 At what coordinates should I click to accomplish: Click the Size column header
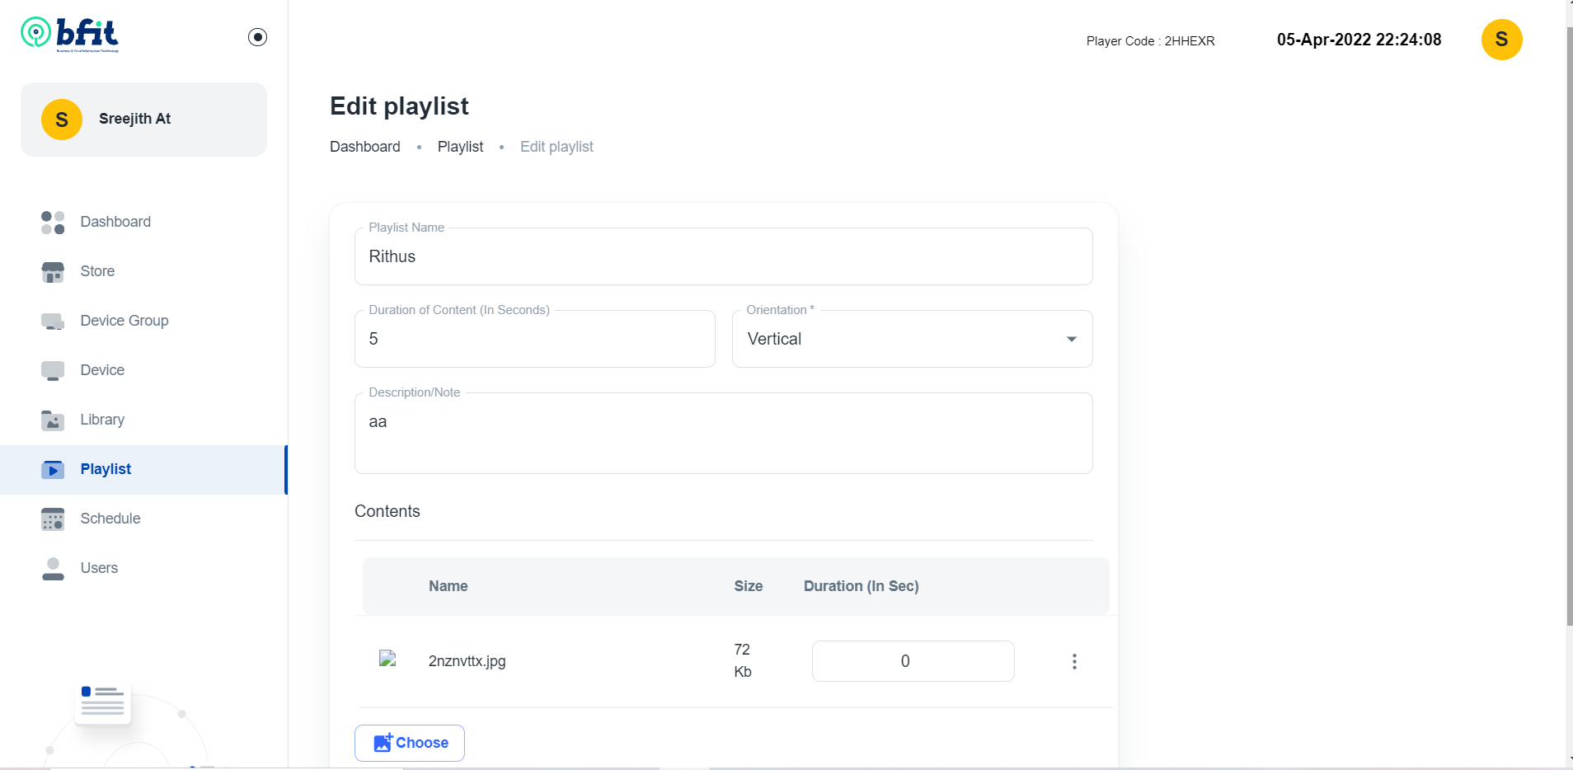(x=749, y=586)
